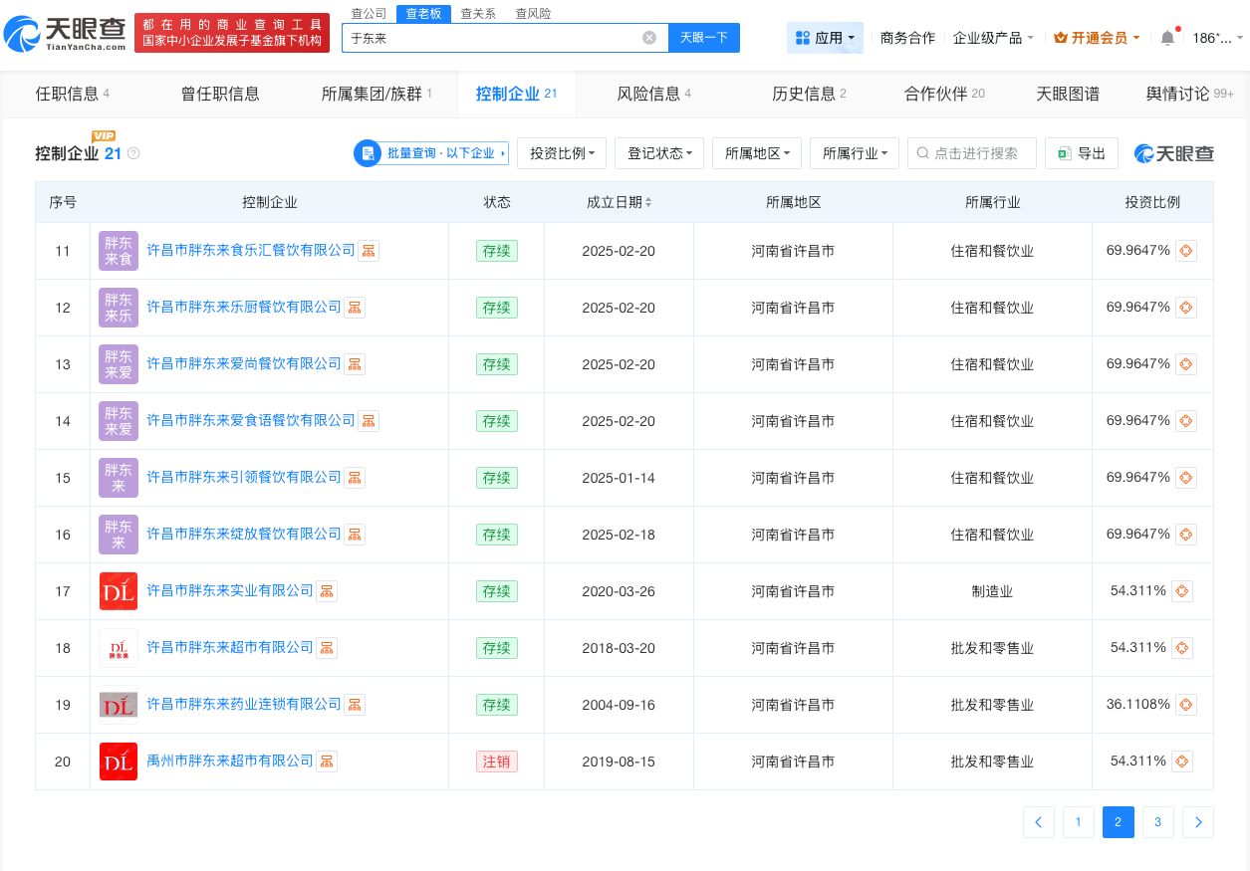The width and height of the screenshot is (1250, 871).
Task: Toggle the 成立日期 column sort
Action: point(647,202)
